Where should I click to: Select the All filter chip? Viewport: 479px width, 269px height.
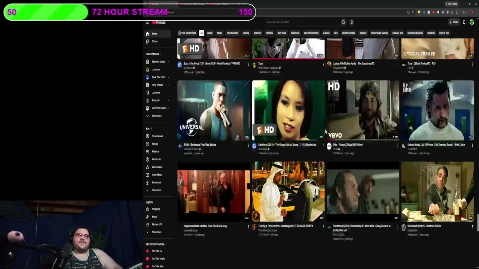pos(201,33)
